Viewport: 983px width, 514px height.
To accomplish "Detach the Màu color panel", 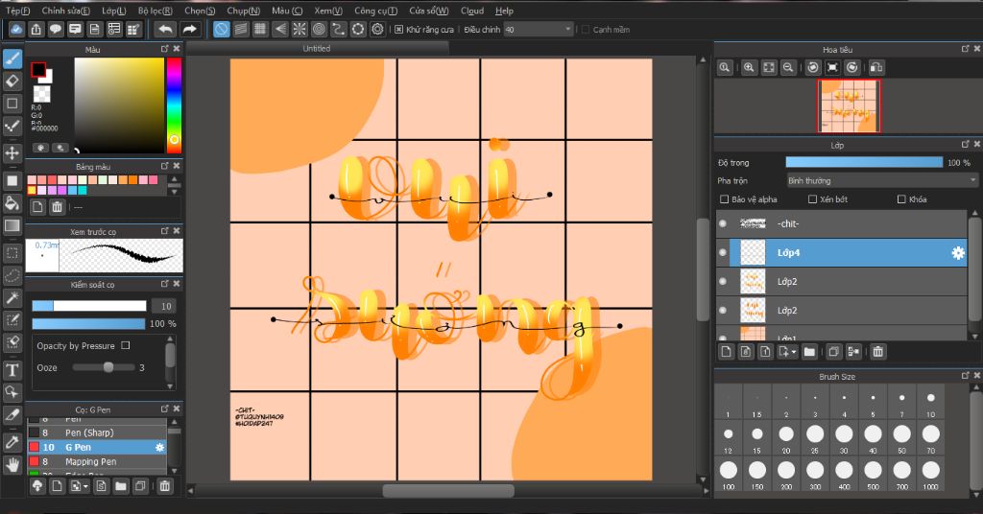I will [165, 49].
